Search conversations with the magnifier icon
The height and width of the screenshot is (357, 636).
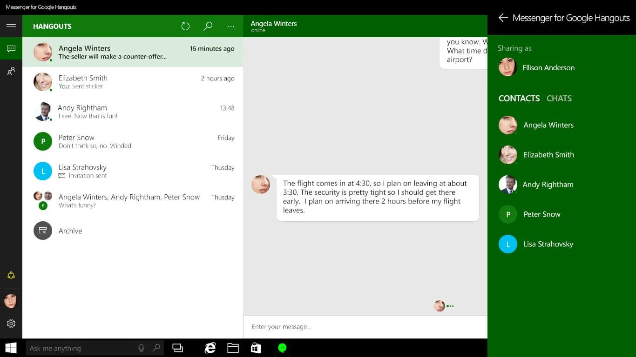tap(208, 26)
